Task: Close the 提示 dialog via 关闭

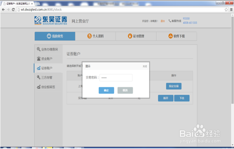Action: click(x=145, y=66)
